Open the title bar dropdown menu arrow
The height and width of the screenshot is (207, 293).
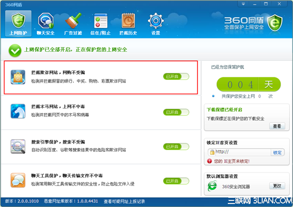point(243,4)
